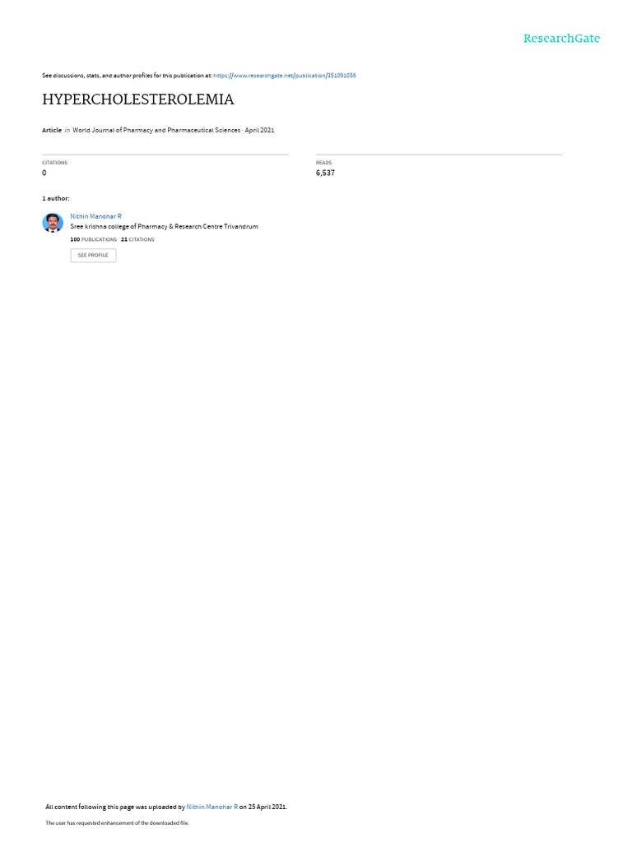This screenshot has width=632, height=842.
Task: Select the Article type label
Action: [x=52, y=131]
